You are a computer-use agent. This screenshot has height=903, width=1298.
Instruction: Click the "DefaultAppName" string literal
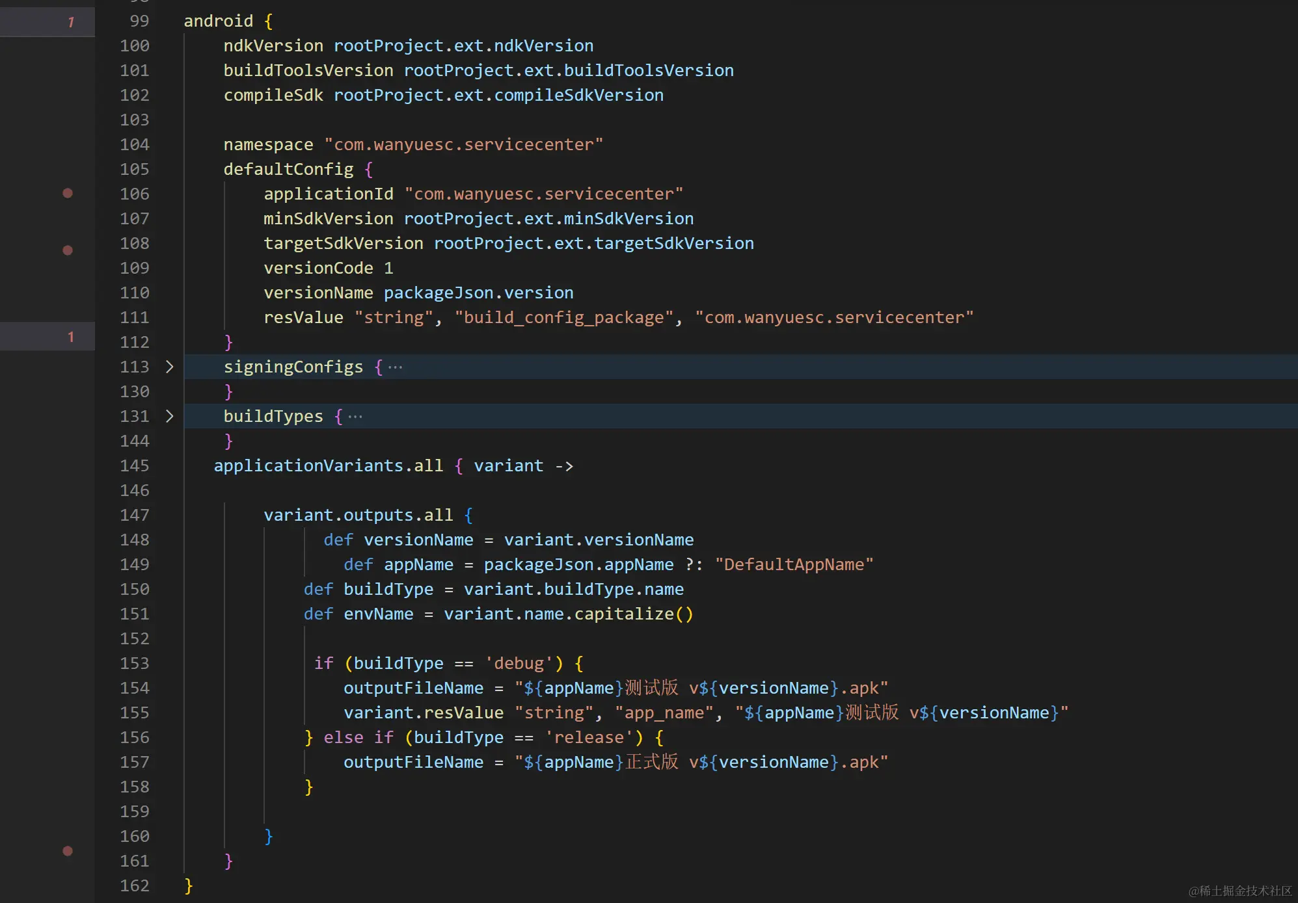794,564
